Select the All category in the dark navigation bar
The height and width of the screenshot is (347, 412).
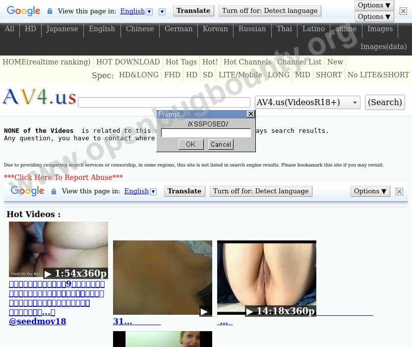[x=9, y=29]
